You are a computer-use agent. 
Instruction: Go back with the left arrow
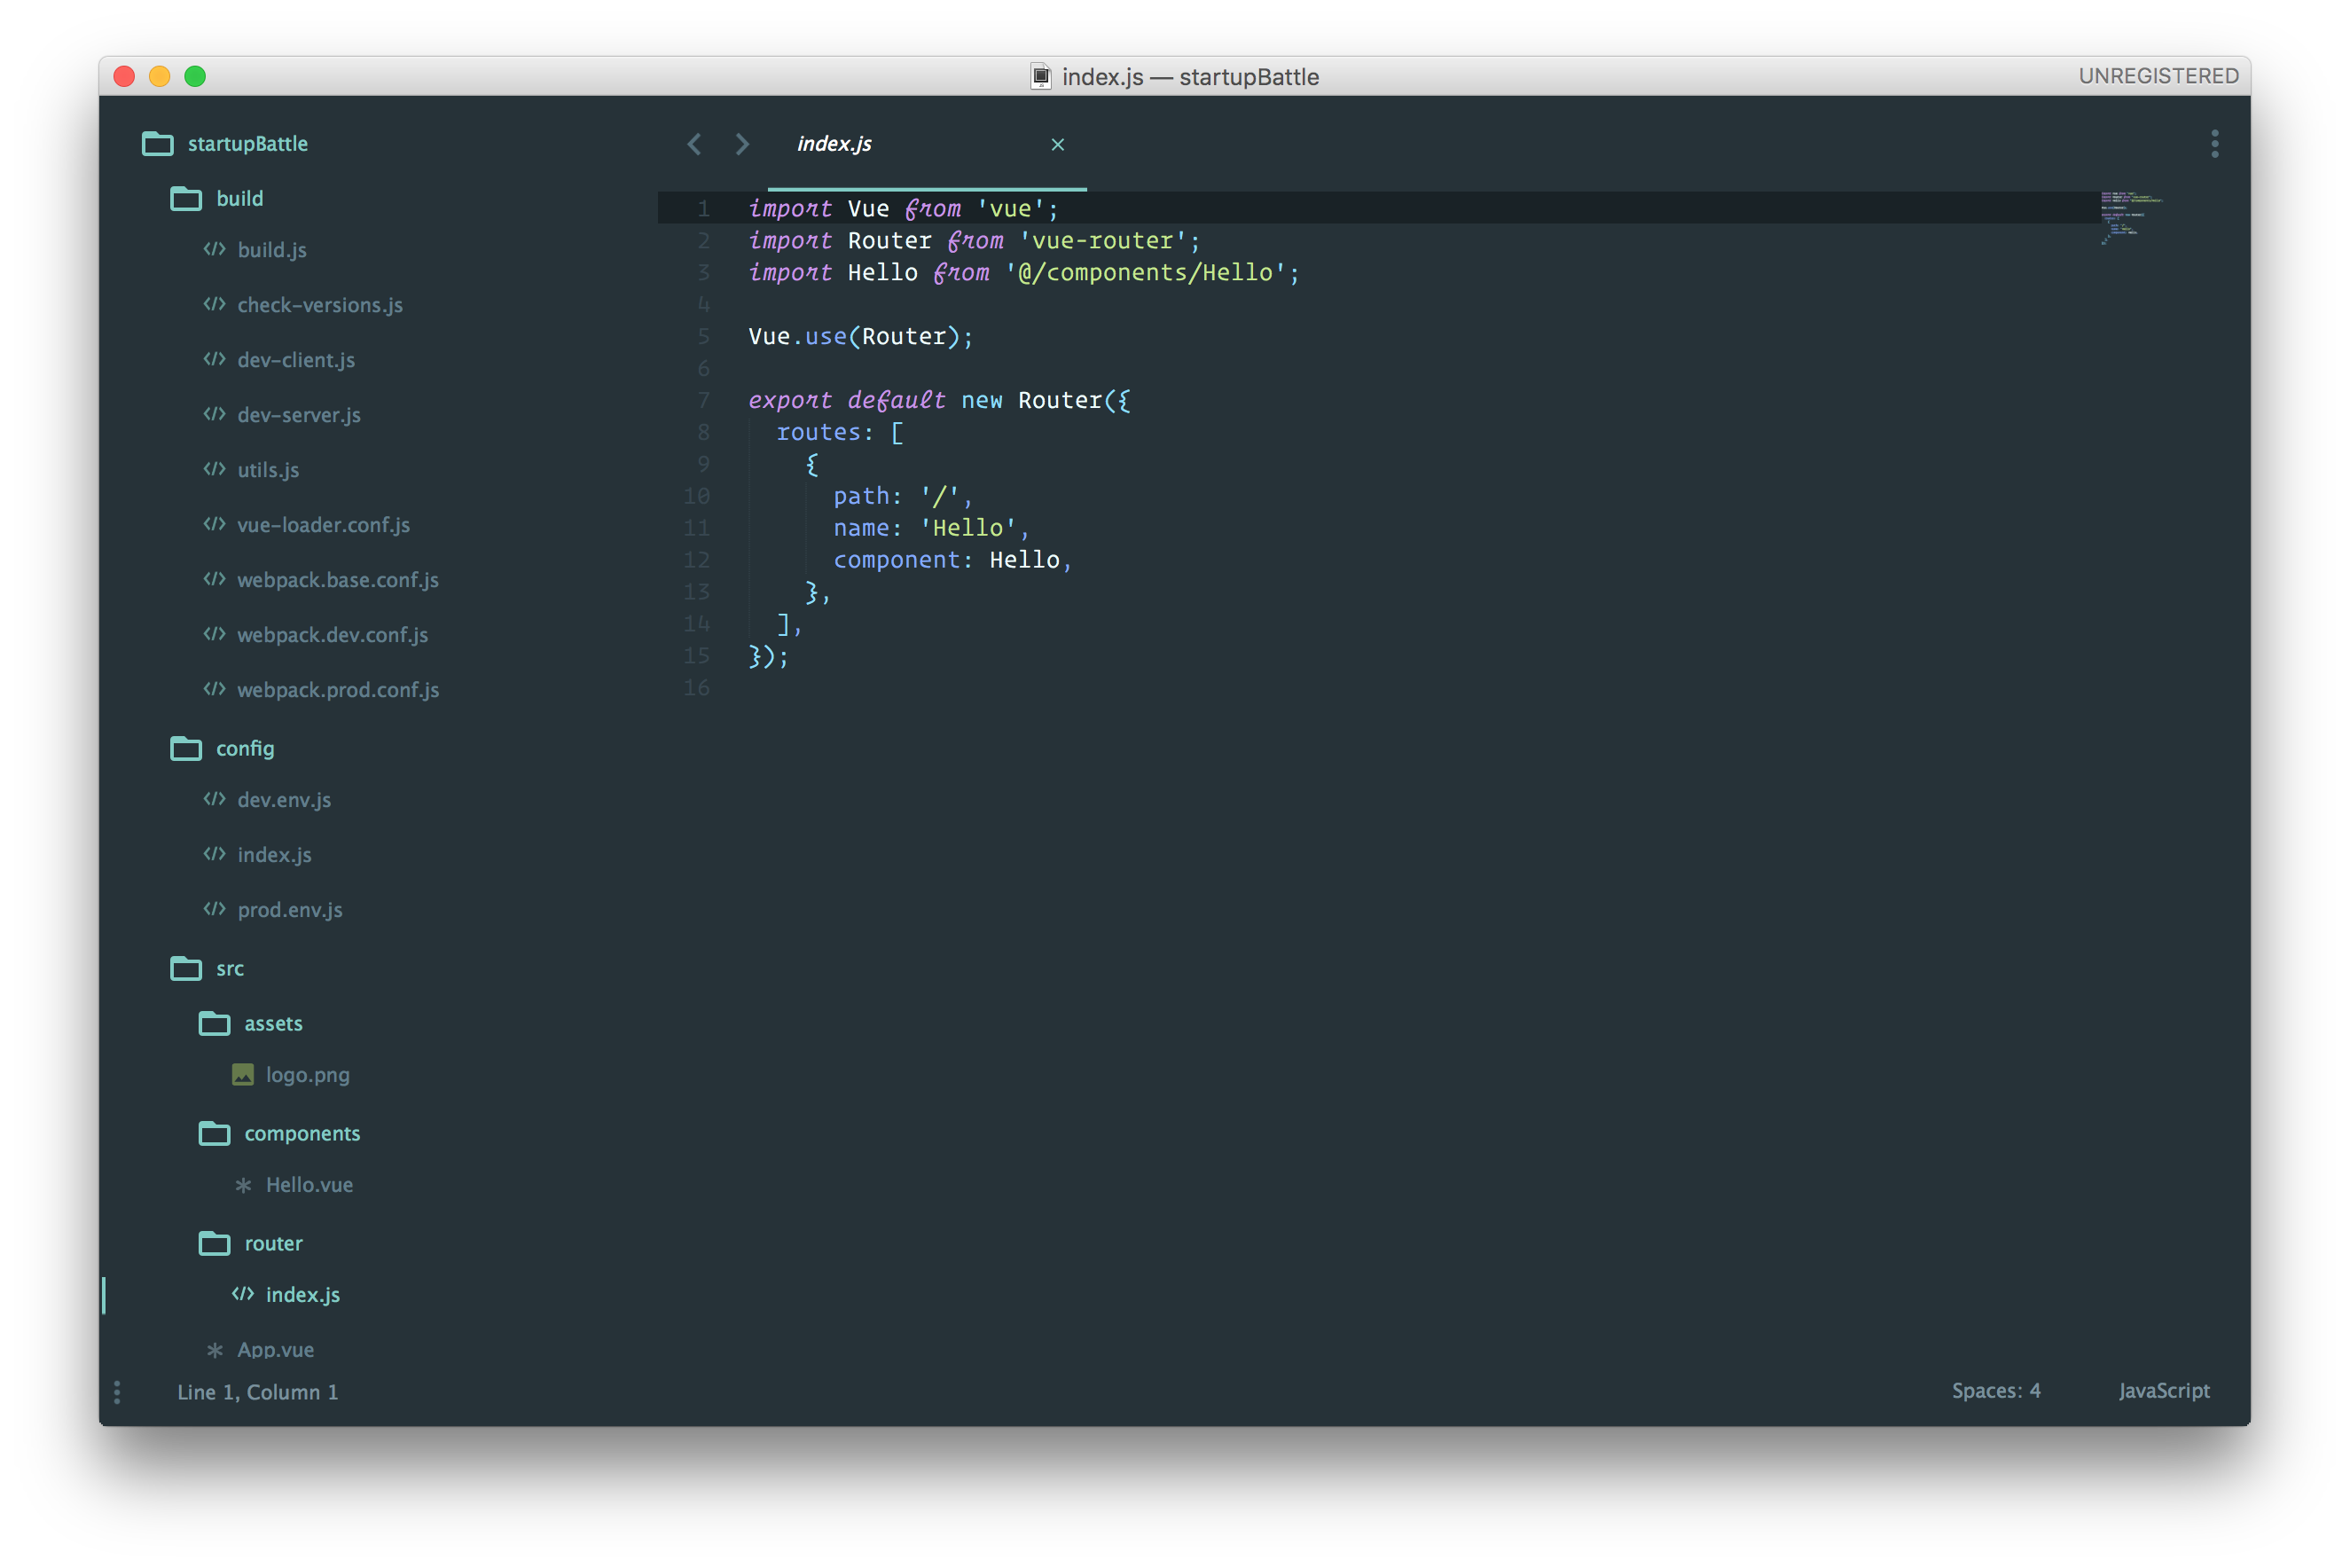coord(694,144)
